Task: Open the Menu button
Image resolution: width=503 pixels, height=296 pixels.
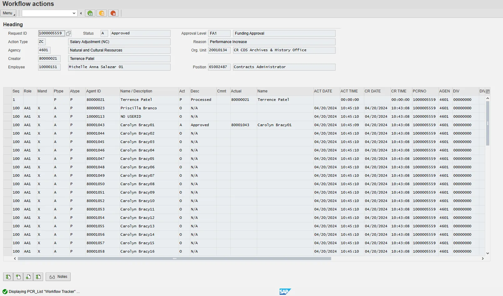Action: (x=8, y=13)
